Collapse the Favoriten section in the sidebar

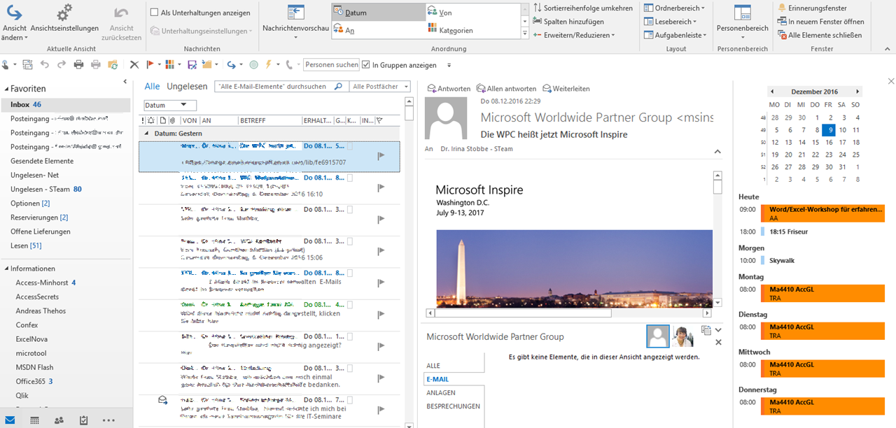tap(6, 88)
